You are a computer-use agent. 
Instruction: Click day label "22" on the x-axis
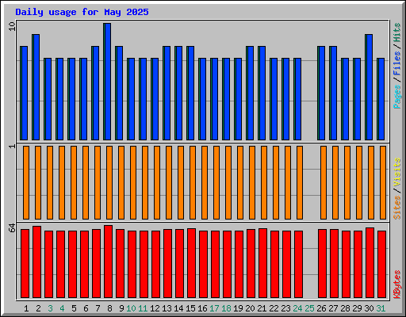pyautogui.click(x=274, y=308)
